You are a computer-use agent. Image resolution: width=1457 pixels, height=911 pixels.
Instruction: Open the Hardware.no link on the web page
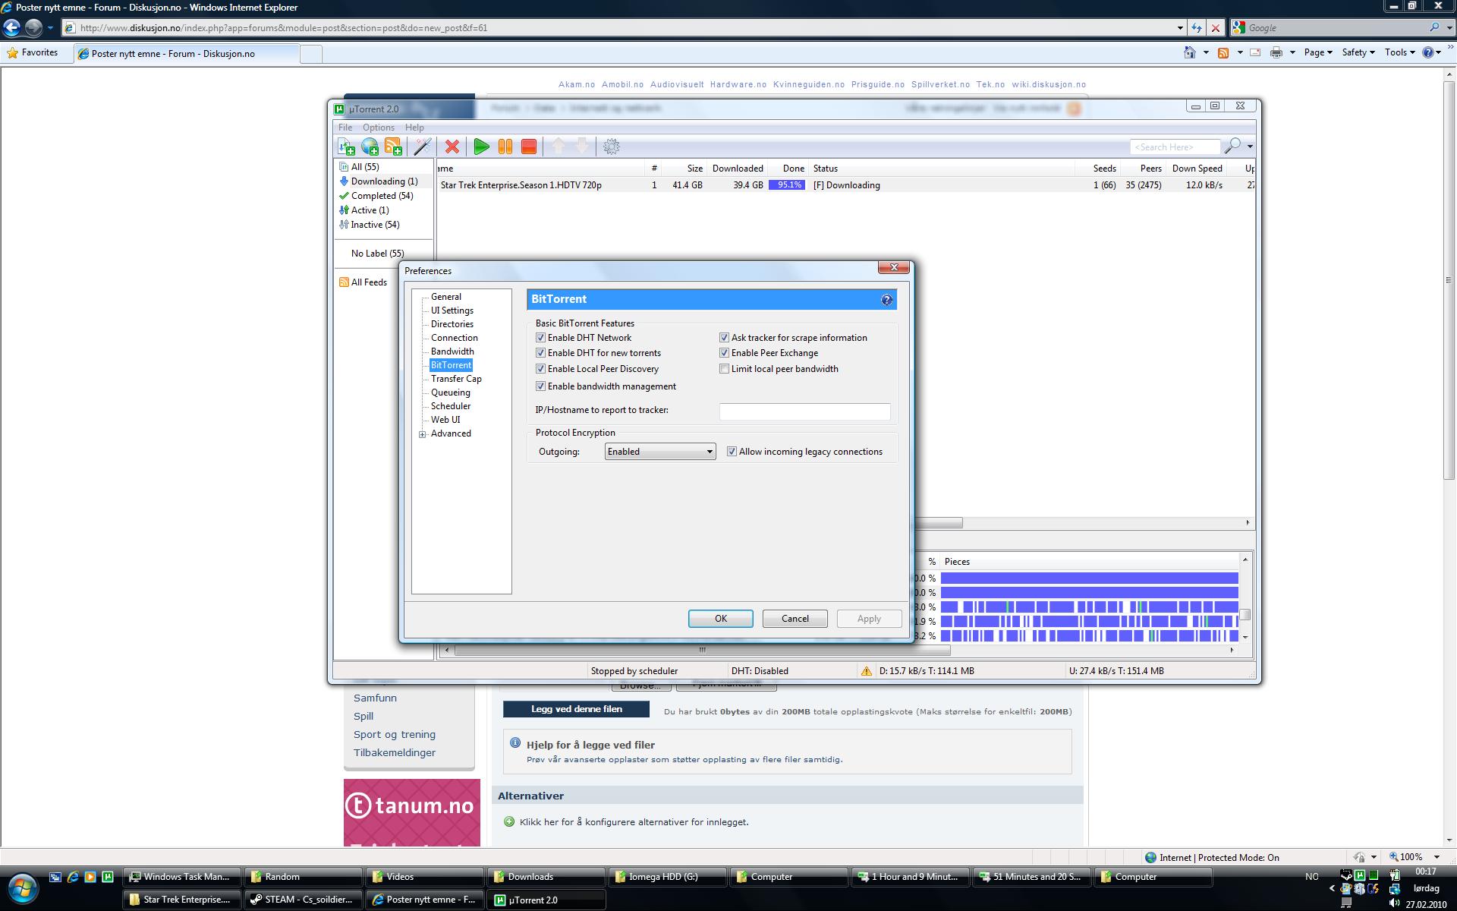point(738,84)
